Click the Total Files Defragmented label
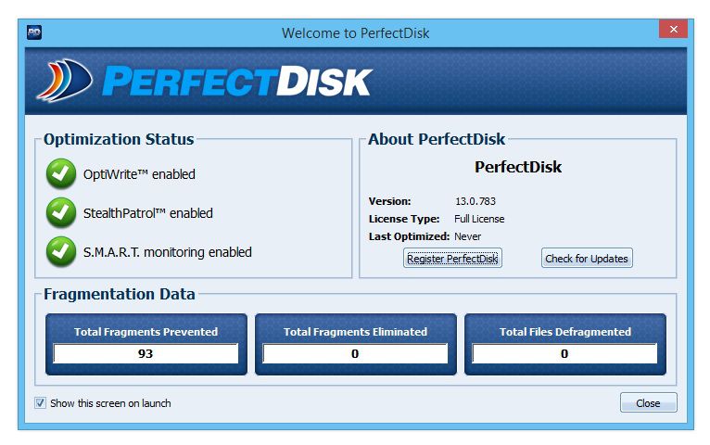This screenshot has width=710, height=445. (x=565, y=332)
